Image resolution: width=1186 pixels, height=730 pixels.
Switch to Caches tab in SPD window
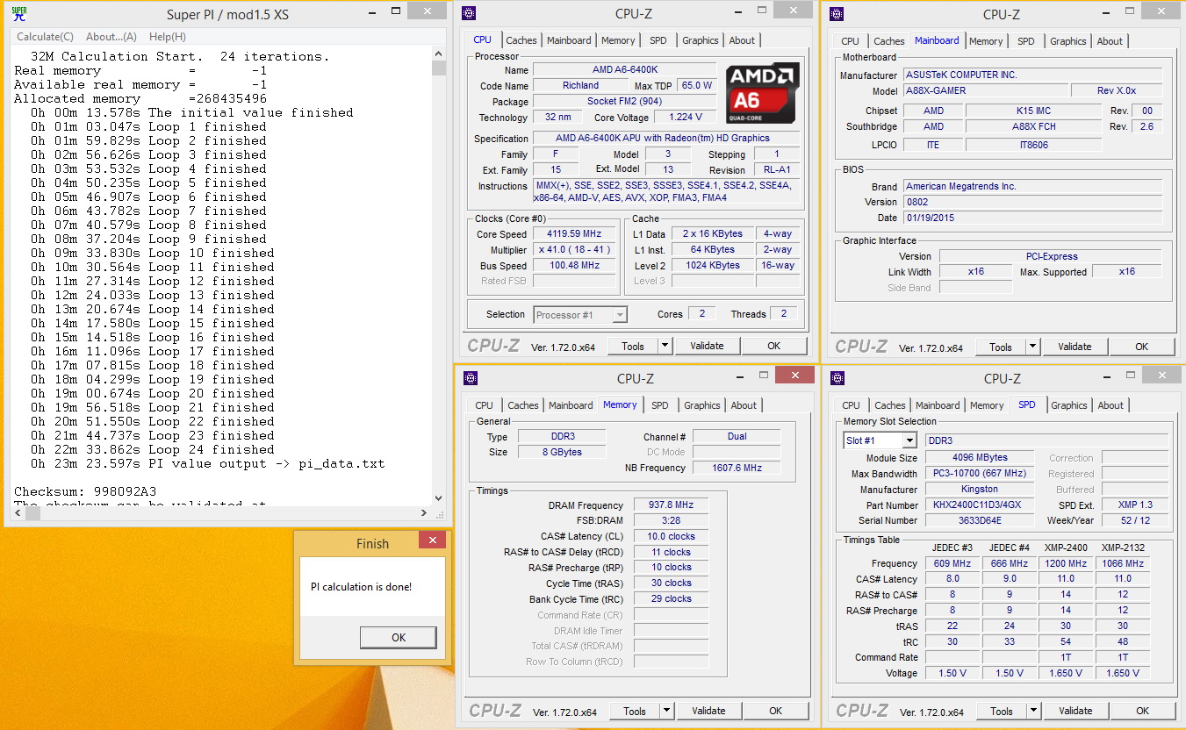pos(890,405)
